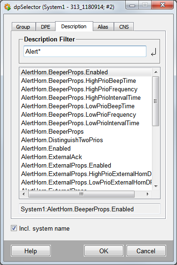The width and height of the screenshot is (177, 265).
Task: Open the DPE tab
Action: pyautogui.click(x=46, y=27)
